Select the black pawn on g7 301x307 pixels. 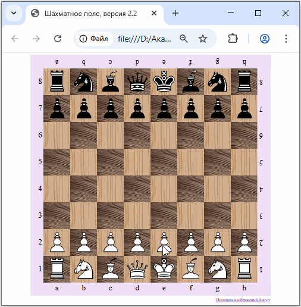click(218, 108)
